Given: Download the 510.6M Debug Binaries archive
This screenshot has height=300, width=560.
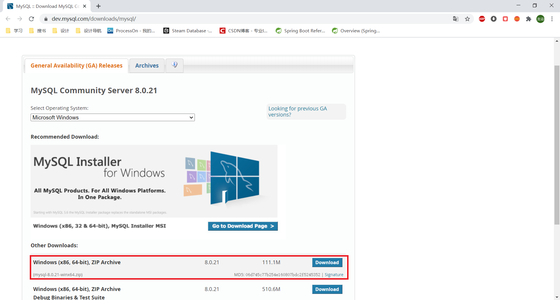Looking at the screenshot, I should (327, 289).
